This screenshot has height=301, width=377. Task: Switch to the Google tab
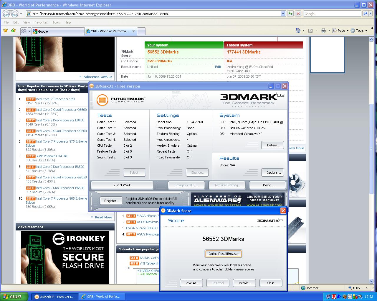[58, 31]
